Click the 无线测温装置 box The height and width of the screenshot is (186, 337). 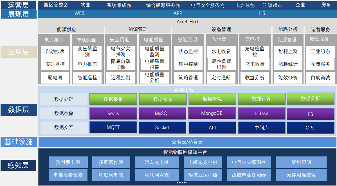[x=301, y=175]
